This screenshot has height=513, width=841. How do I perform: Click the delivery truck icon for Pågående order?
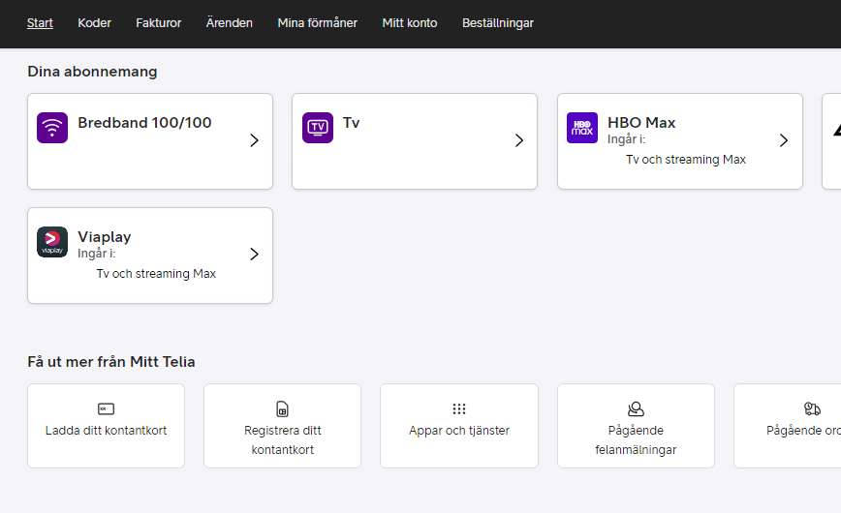pos(812,409)
